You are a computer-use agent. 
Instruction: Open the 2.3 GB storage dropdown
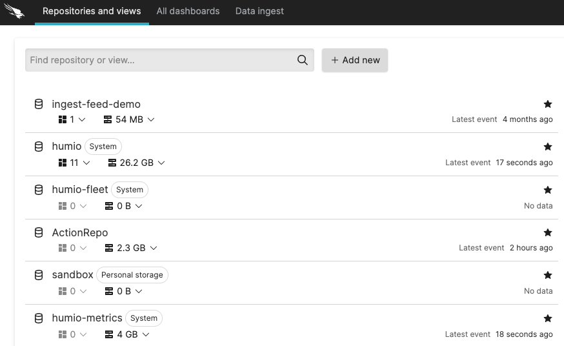coord(131,248)
